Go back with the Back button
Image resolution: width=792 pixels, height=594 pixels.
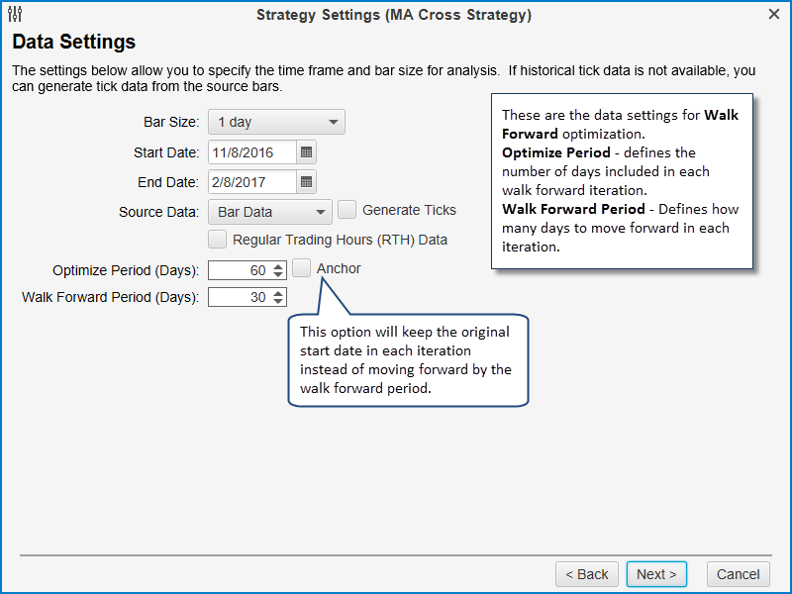click(587, 574)
